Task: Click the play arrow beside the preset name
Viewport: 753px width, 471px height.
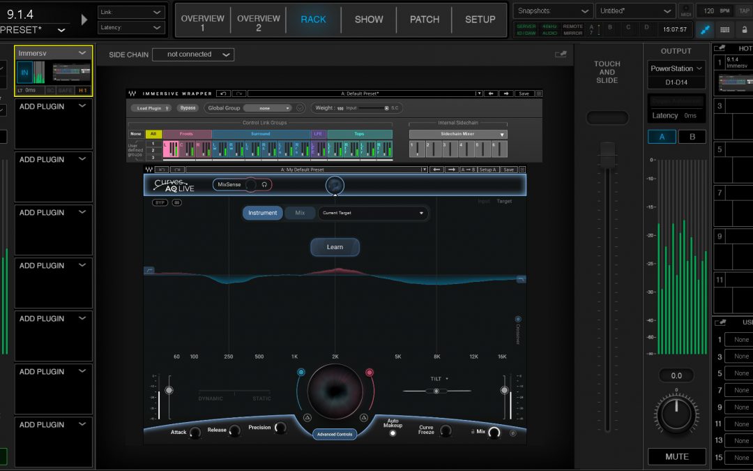Action: [x=84, y=20]
